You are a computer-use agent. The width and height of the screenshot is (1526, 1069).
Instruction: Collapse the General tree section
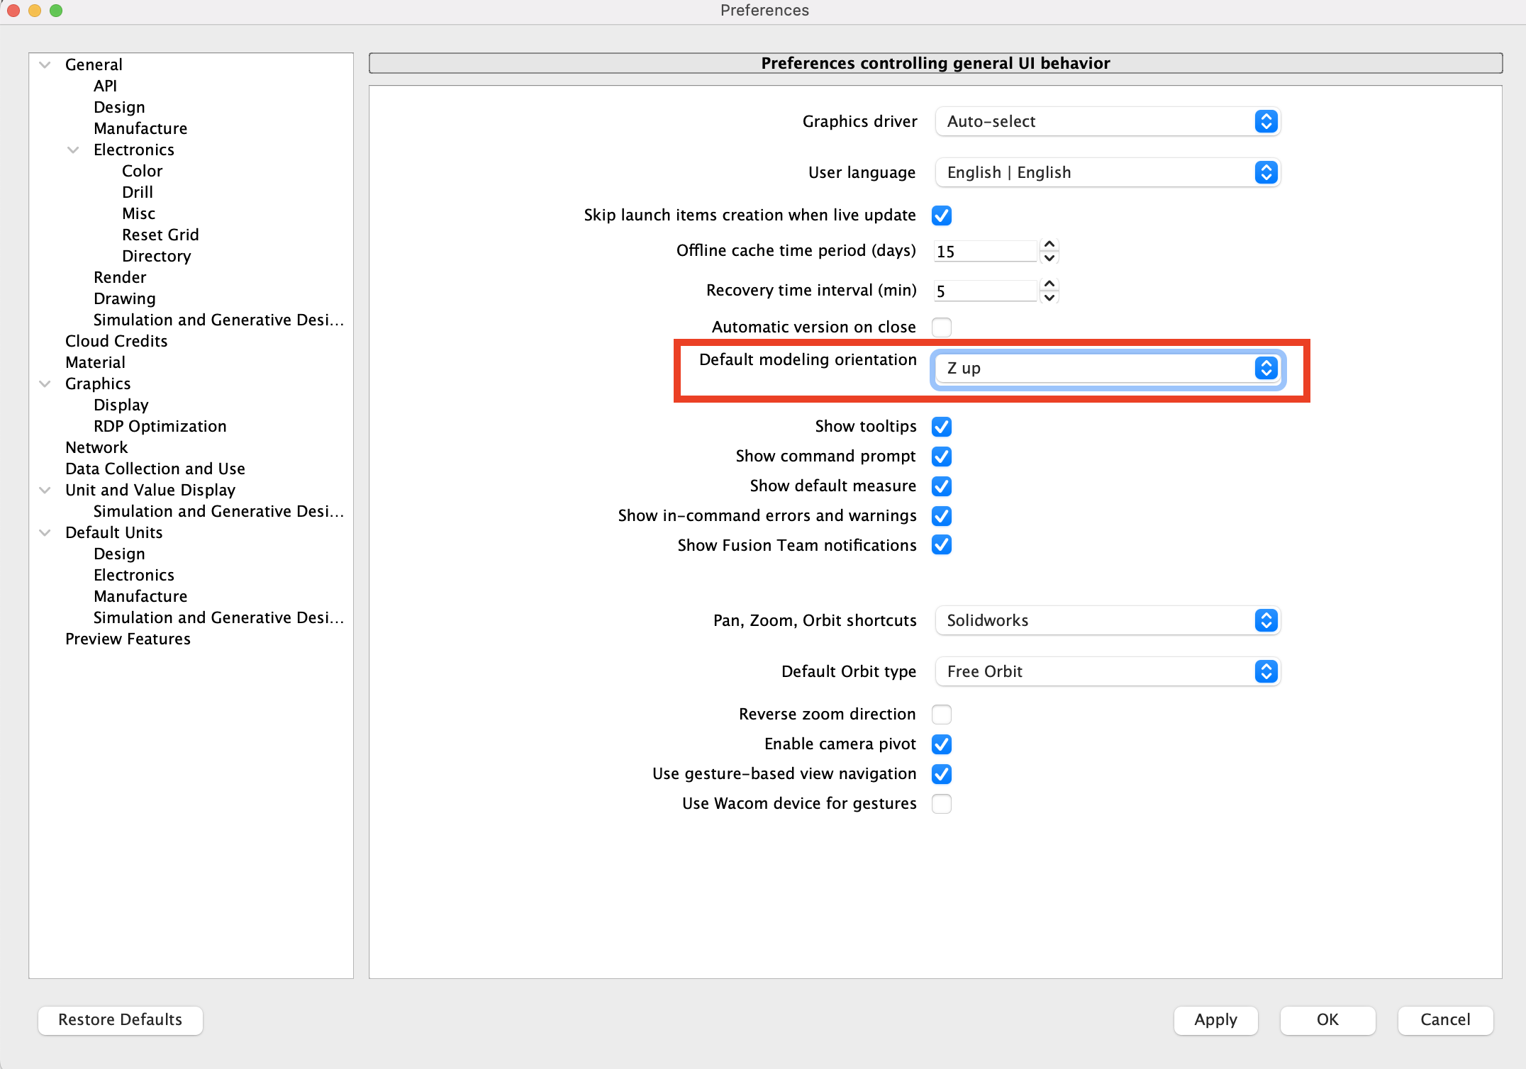coord(44,64)
